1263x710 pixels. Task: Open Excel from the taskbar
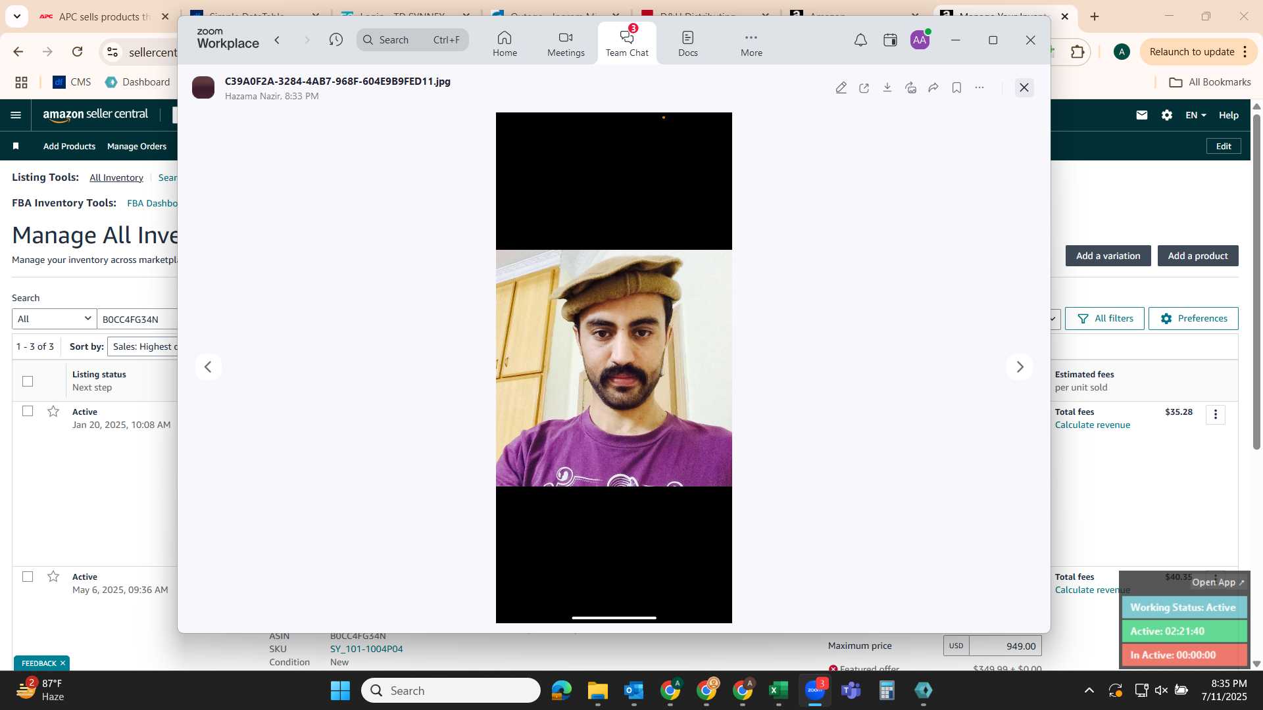[x=778, y=690]
